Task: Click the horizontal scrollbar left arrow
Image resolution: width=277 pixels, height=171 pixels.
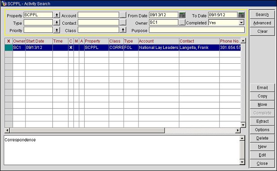Action: 7,131
